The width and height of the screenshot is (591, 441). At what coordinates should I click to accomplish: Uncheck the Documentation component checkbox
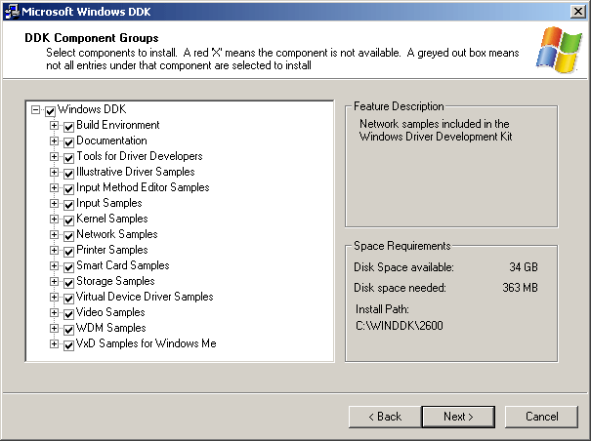[x=68, y=142]
